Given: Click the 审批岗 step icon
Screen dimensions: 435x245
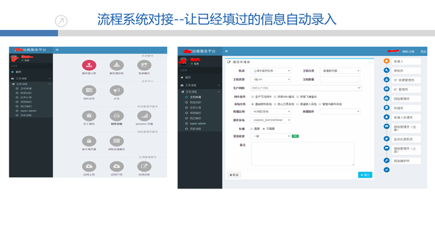Looking at the screenshot, I should [x=387, y=70].
